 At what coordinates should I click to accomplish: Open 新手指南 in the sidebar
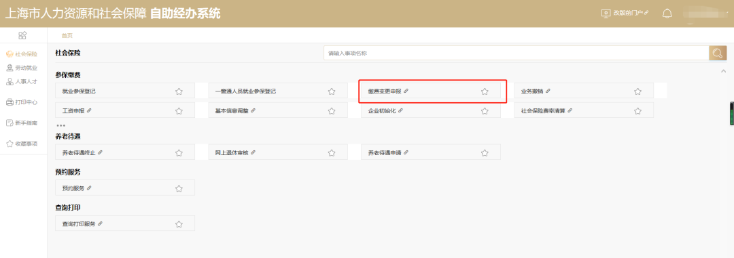click(x=22, y=123)
